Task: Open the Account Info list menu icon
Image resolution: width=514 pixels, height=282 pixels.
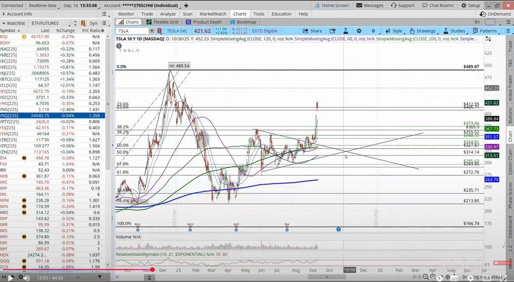Action: click(104, 14)
